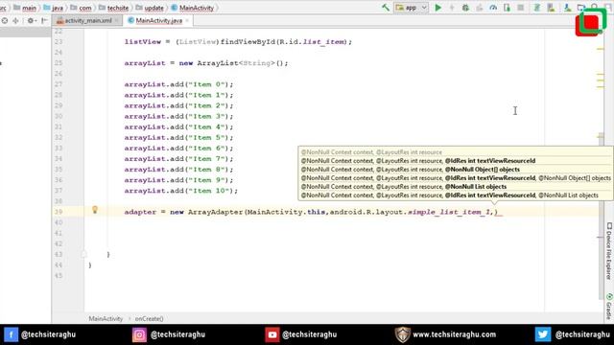
Task: Click 'ArrayAdapter' in line 39
Action: point(215,212)
